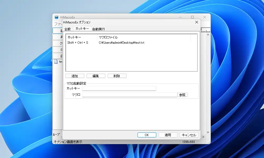The image size is (264, 158).
Task: Dismiss the dialog with キャンセル
Action: coord(189,135)
